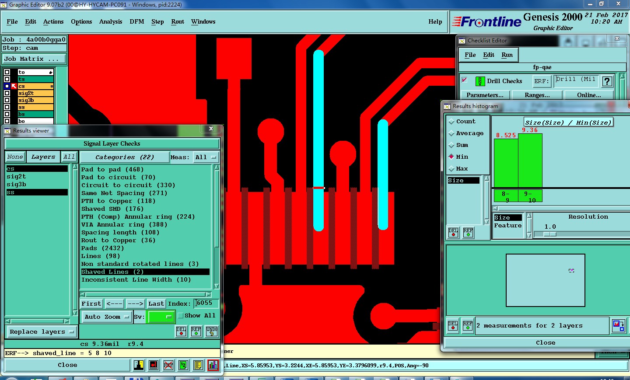The height and width of the screenshot is (380, 630).
Task: Click the green Drill Checks icon
Action: point(480,81)
